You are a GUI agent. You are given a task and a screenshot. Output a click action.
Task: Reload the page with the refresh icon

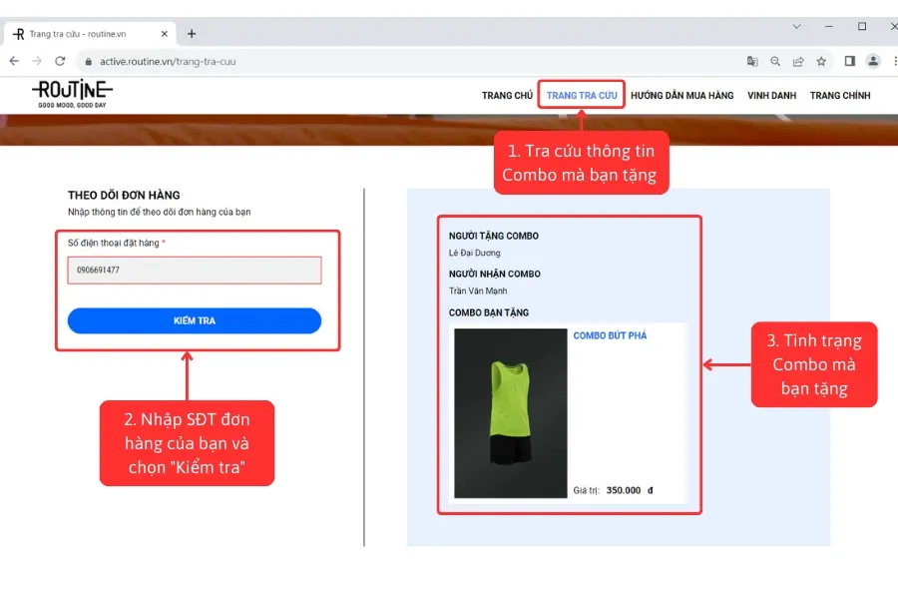[60, 61]
